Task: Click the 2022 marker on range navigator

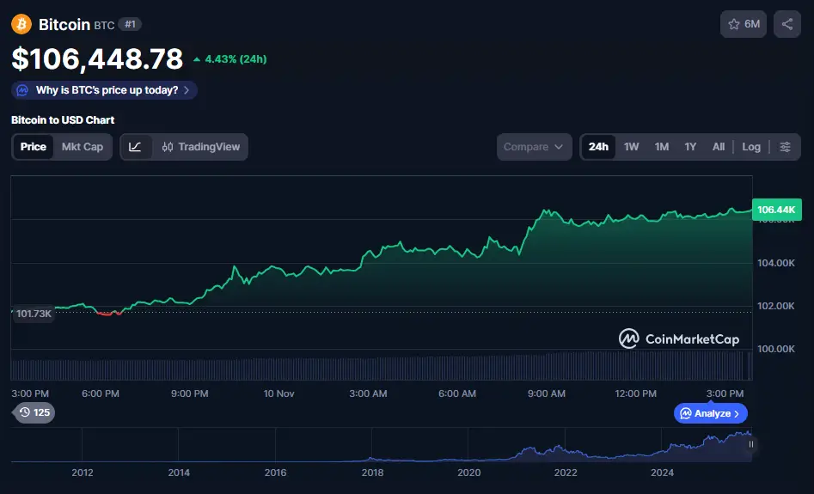Action: pos(566,473)
